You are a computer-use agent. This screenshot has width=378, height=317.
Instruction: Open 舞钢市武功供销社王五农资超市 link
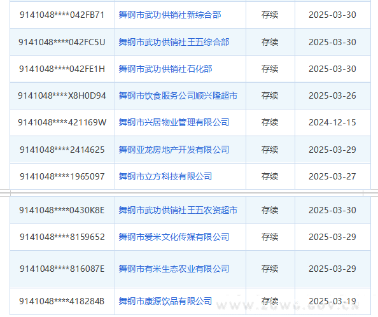point(178,210)
